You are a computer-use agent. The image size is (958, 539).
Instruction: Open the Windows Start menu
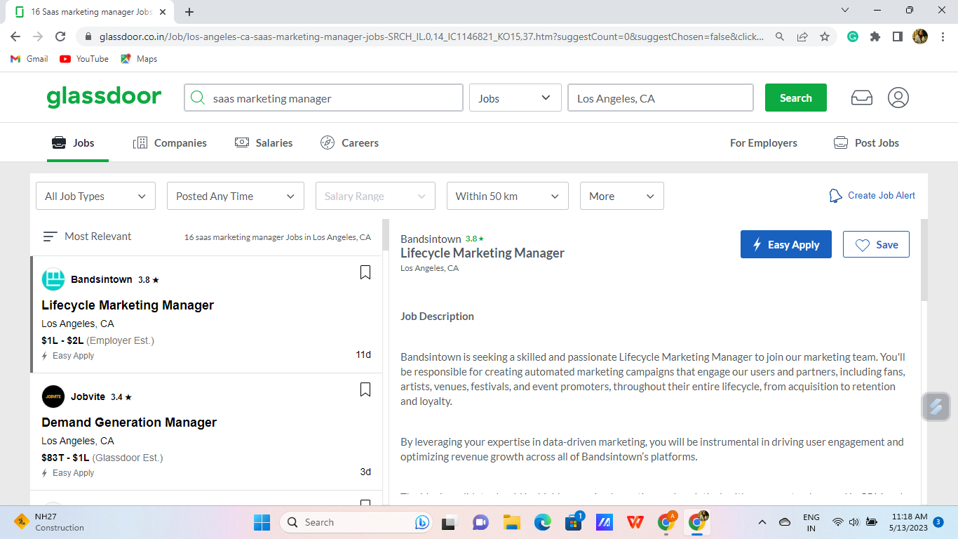(262, 522)
